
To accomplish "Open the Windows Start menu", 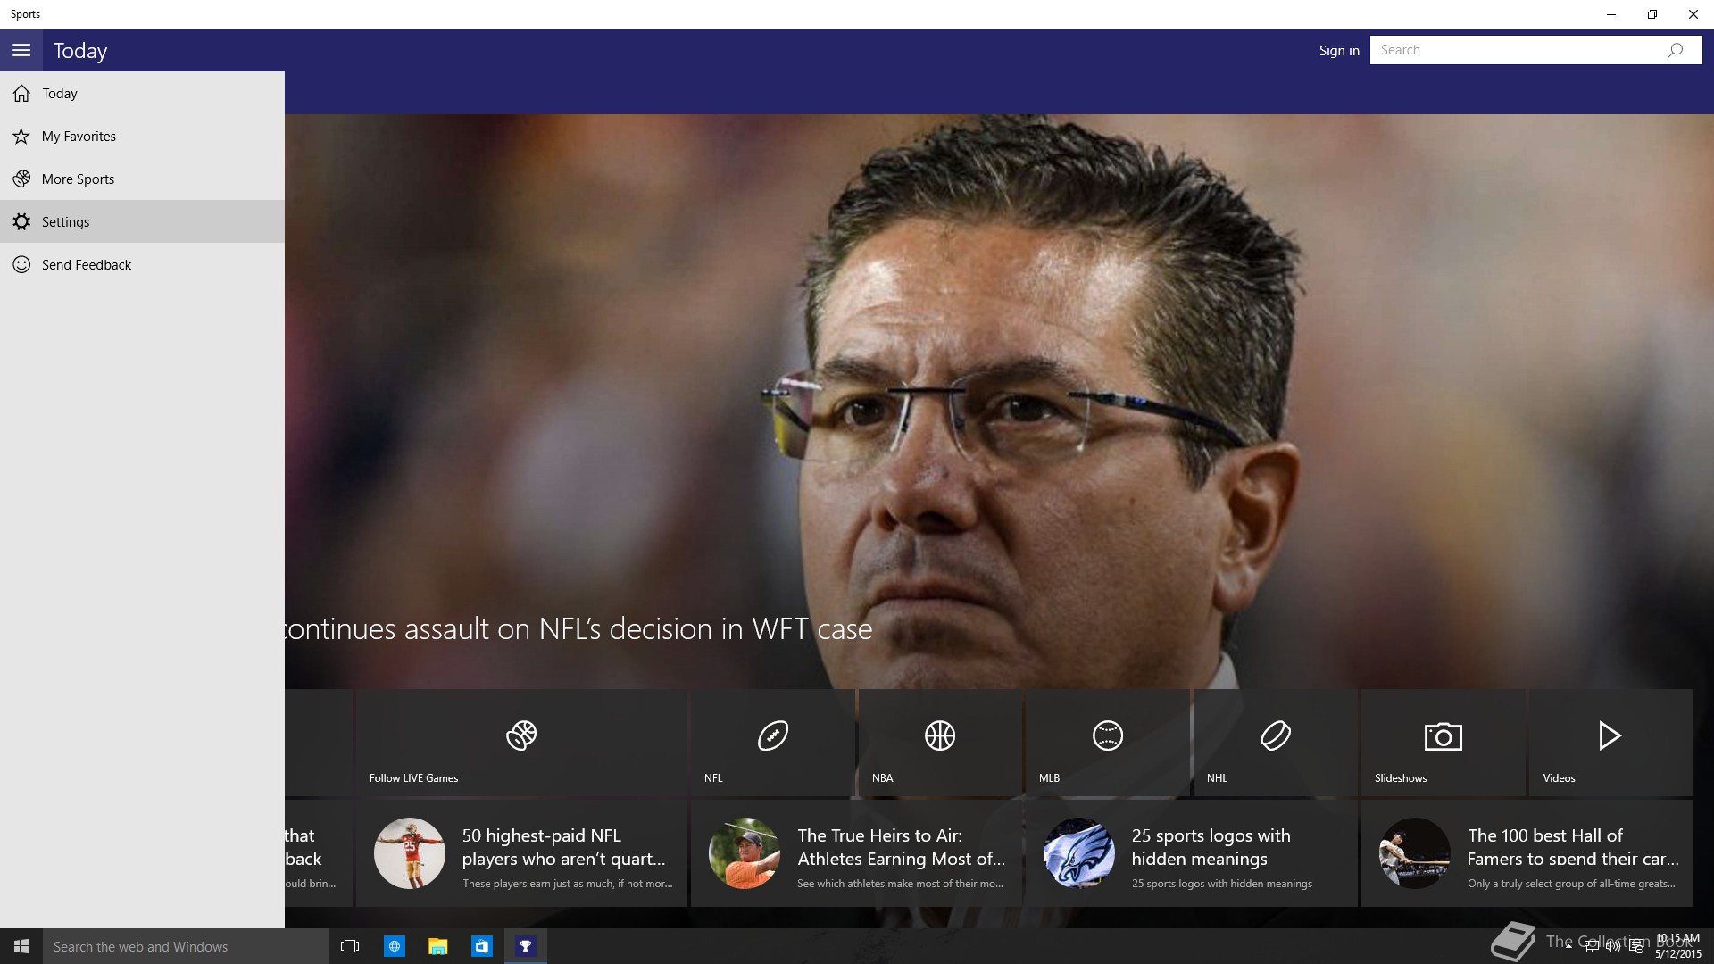I will [21, 946].
